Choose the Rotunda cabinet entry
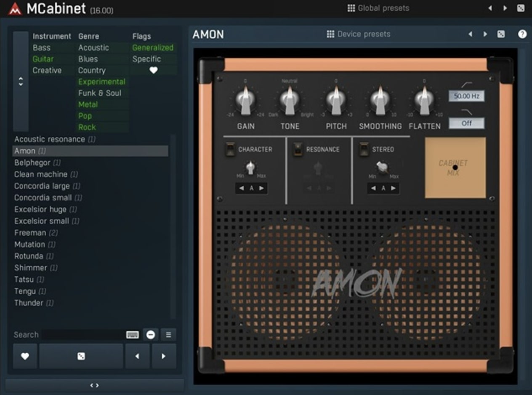Image resolution: width=532 pixels, height=395 pixels. [x=90, y=256]
